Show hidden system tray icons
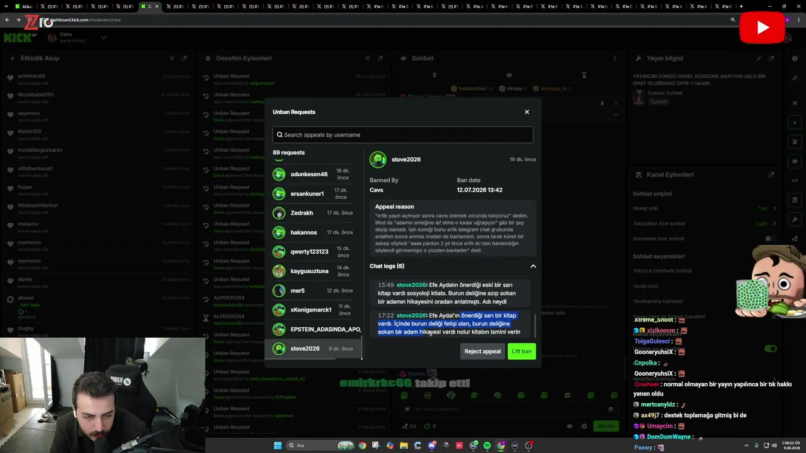 747,445
